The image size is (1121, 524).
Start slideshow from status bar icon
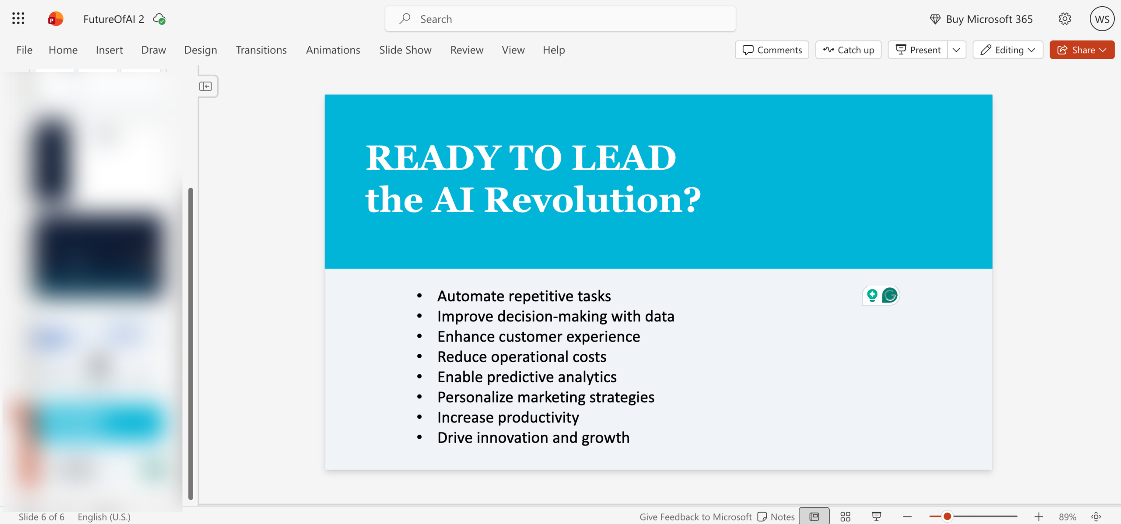click(876, 517)
